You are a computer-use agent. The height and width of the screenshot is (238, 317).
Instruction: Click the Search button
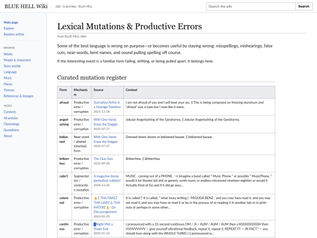pos(304,6)
